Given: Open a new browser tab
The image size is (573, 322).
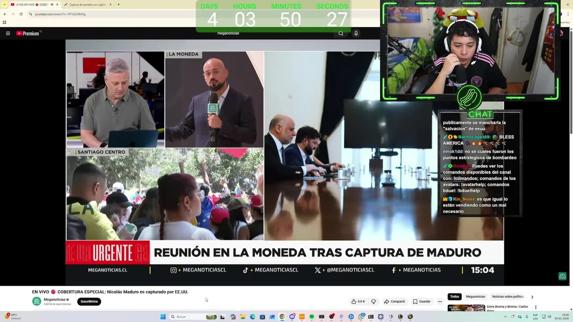Looking at the screenshot, I should click(x=119, y=4).
